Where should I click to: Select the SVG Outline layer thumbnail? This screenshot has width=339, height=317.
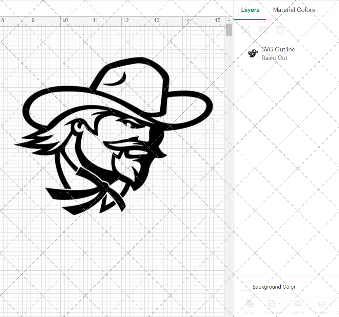[253, 53]
